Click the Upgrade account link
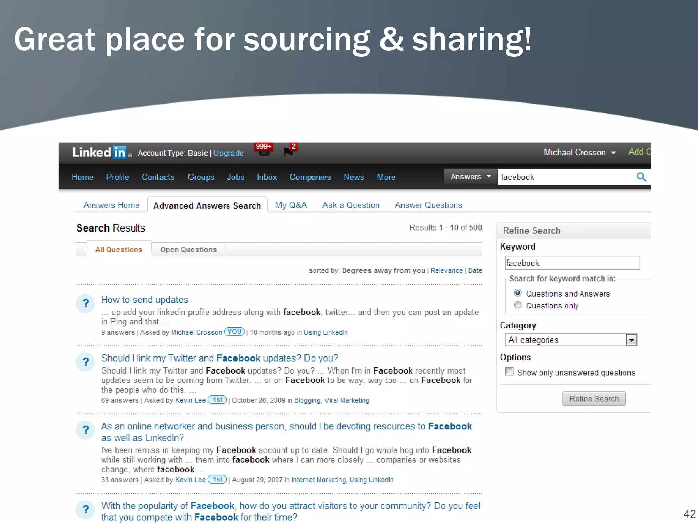Screen dimensions: 698x523 (228, 153)
